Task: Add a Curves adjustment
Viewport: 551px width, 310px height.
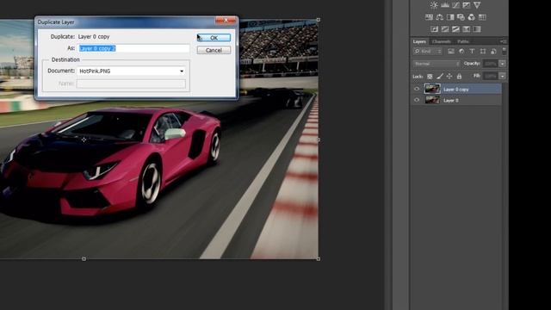Action: (x=455, y=5)
